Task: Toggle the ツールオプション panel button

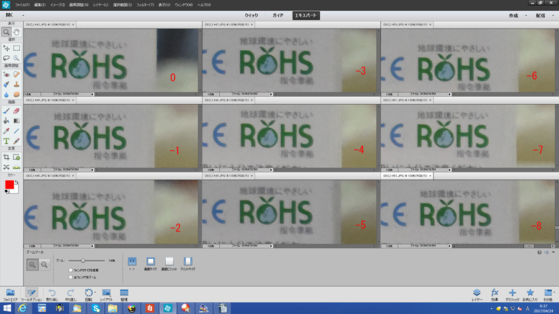Action: pos(31,292)
